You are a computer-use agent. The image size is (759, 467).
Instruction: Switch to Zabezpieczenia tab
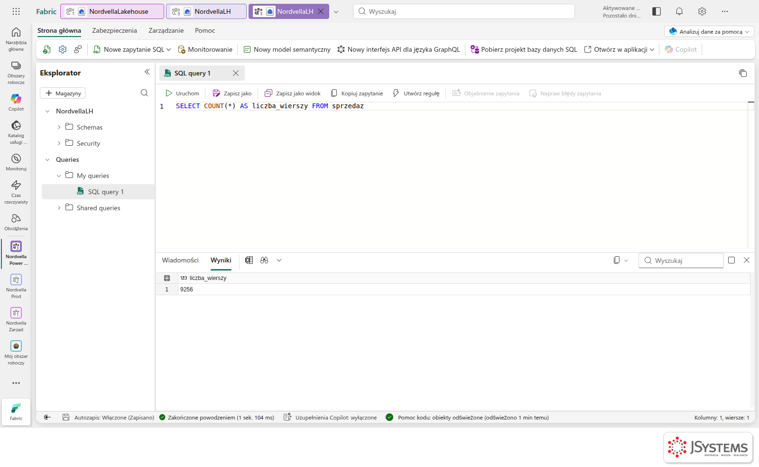114,30
